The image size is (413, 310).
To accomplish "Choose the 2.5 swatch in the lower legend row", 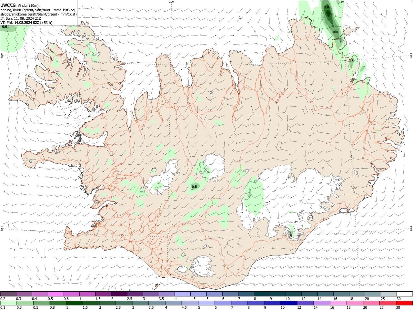I will click(x=124, y=303).
